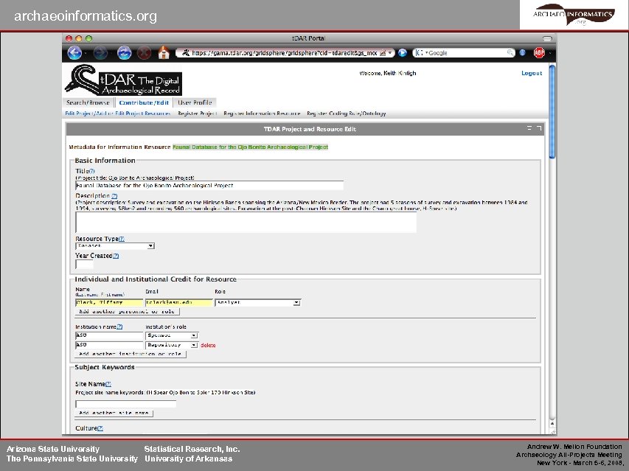
Task: Click the Forward navigation arrow
Action: pyautogui.click(x=102, y=52)
